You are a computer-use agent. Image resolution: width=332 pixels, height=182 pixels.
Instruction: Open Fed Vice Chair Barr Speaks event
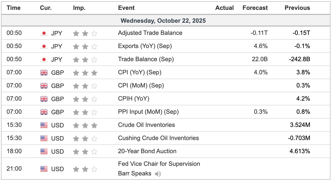tap(159, 164)
